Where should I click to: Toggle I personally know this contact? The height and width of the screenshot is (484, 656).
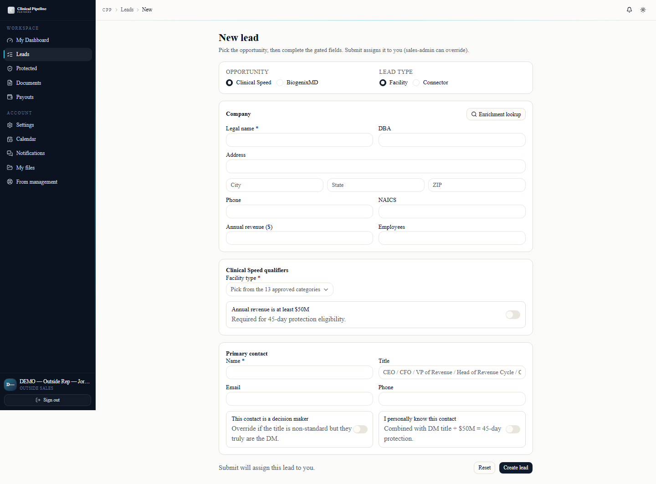(513, 429)
